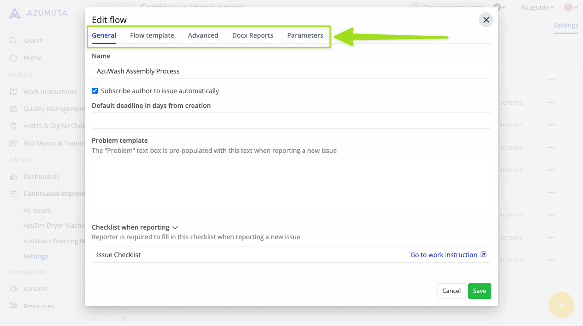The width and height of the screenshot is (583, 326).
Task: Open the Advanced tab
Action: [203, 35]
